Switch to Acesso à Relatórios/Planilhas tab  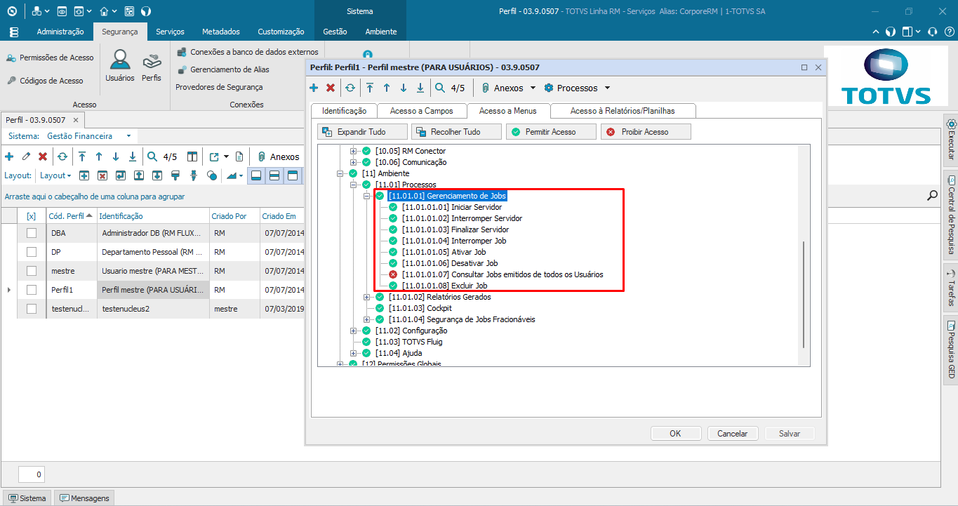(623, 111)
